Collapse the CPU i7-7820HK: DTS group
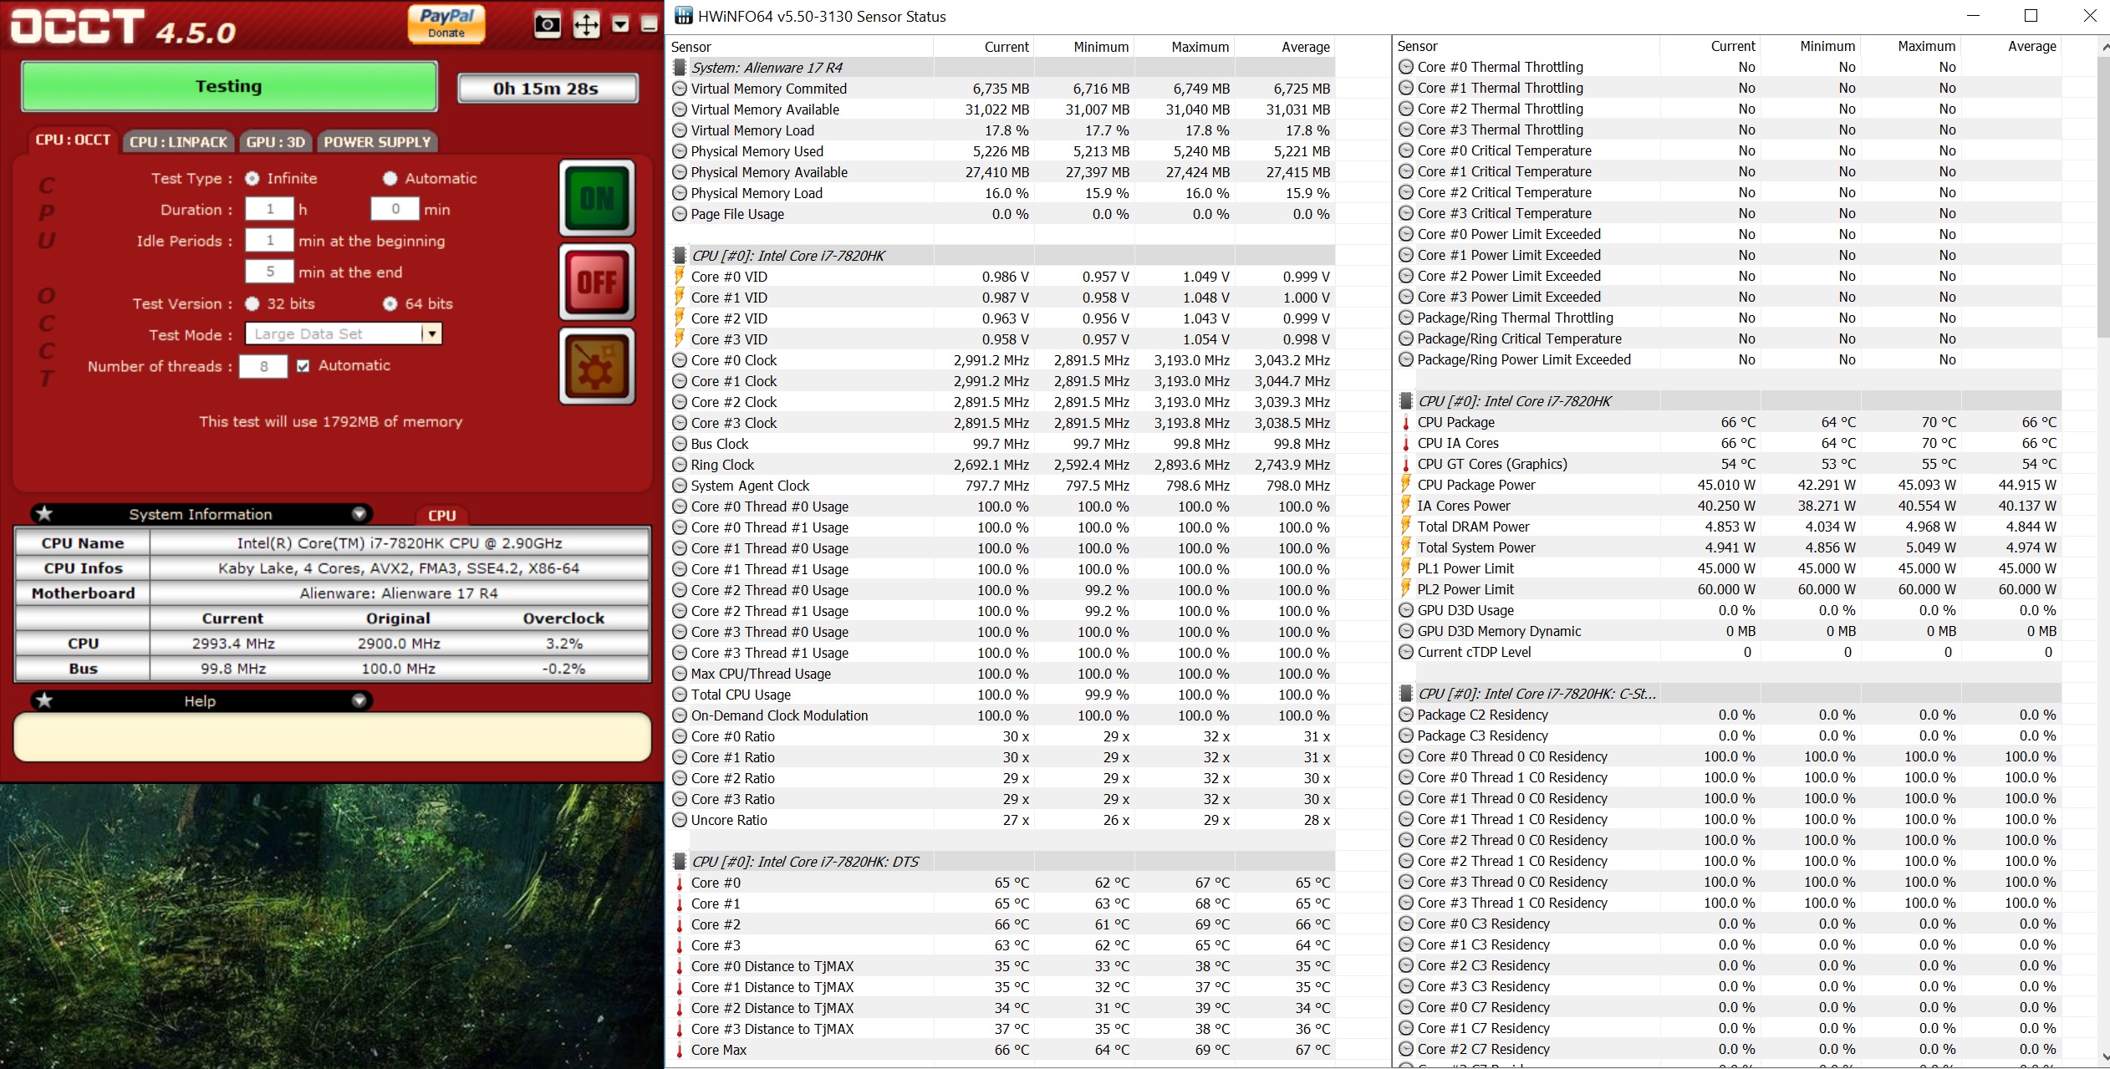The height and width of the screenshot is (1069, 2110). tap(680, 862)
